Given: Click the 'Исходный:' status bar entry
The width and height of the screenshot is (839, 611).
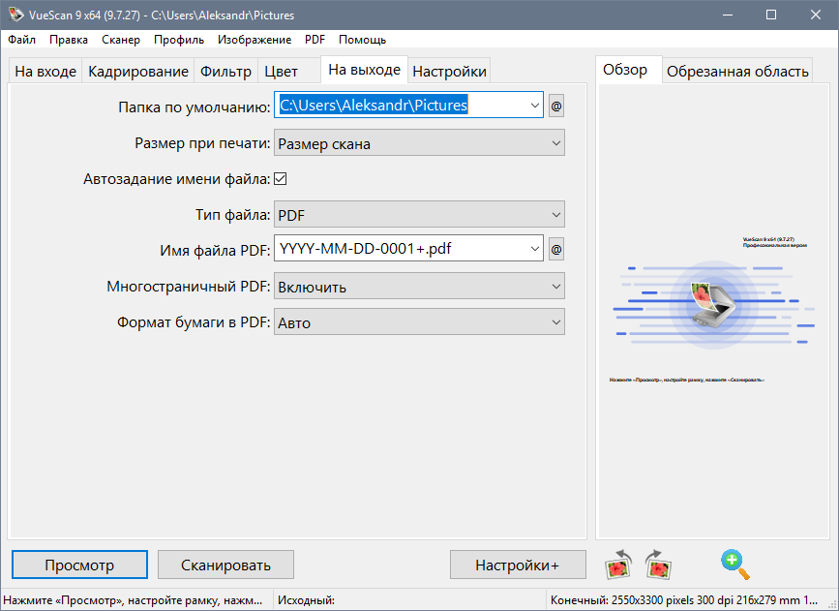Looking at the screenshot, I should click(x=307, y=600).
